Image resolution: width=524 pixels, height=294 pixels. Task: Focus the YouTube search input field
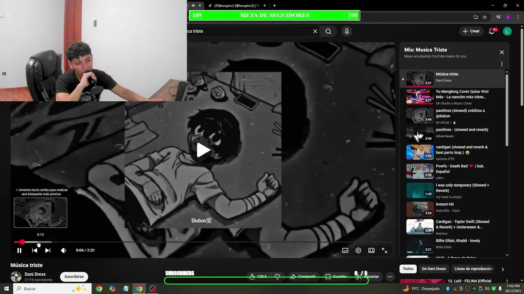click(x=249, y=31)
